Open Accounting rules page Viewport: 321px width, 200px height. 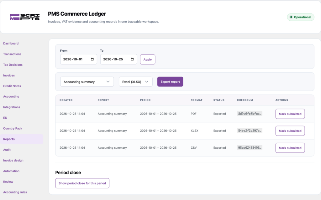tap(15, 192)
